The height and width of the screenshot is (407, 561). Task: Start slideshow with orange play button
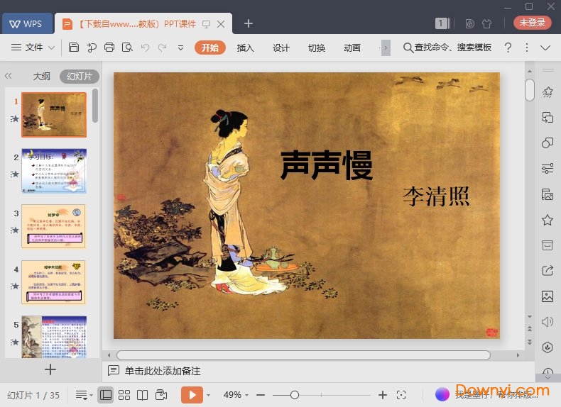[192, 395]
